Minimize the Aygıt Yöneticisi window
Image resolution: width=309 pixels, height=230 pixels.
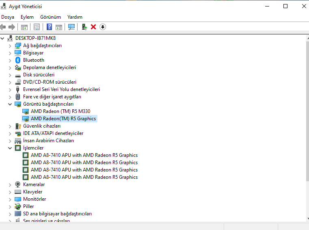267,7
